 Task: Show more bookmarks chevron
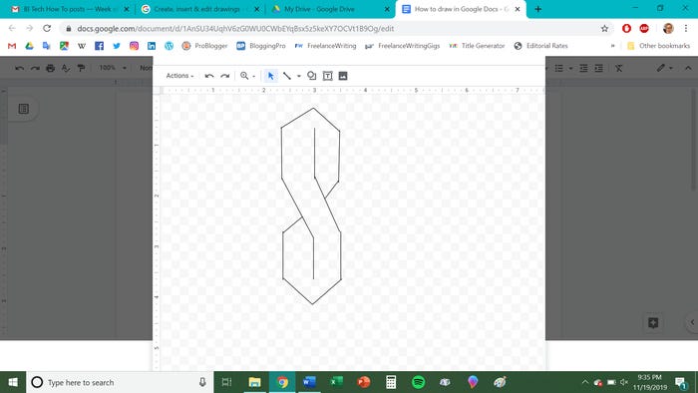click(x=613, y=46)
